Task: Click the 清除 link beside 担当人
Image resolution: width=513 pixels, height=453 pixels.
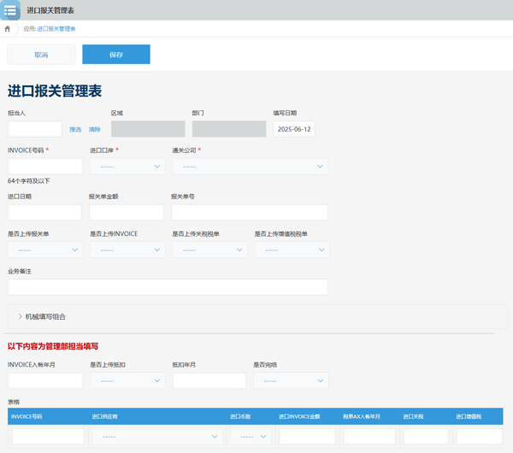Action: pos(94,130)
